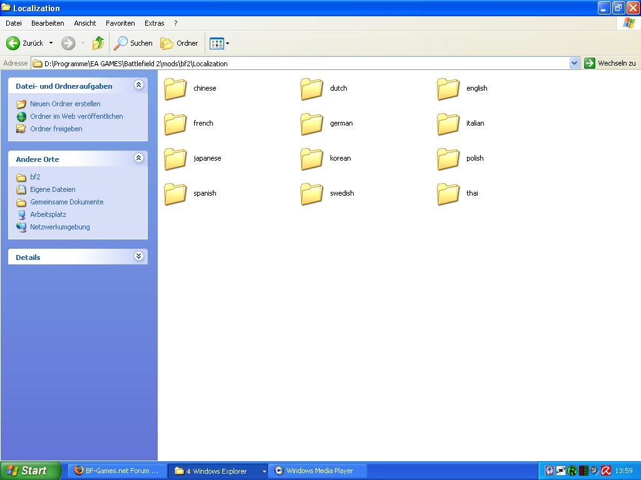The image size is (641, 480).
Task: Open grouped Windows Explorer taskbar dropdown
Action: [x=264, y=471]
